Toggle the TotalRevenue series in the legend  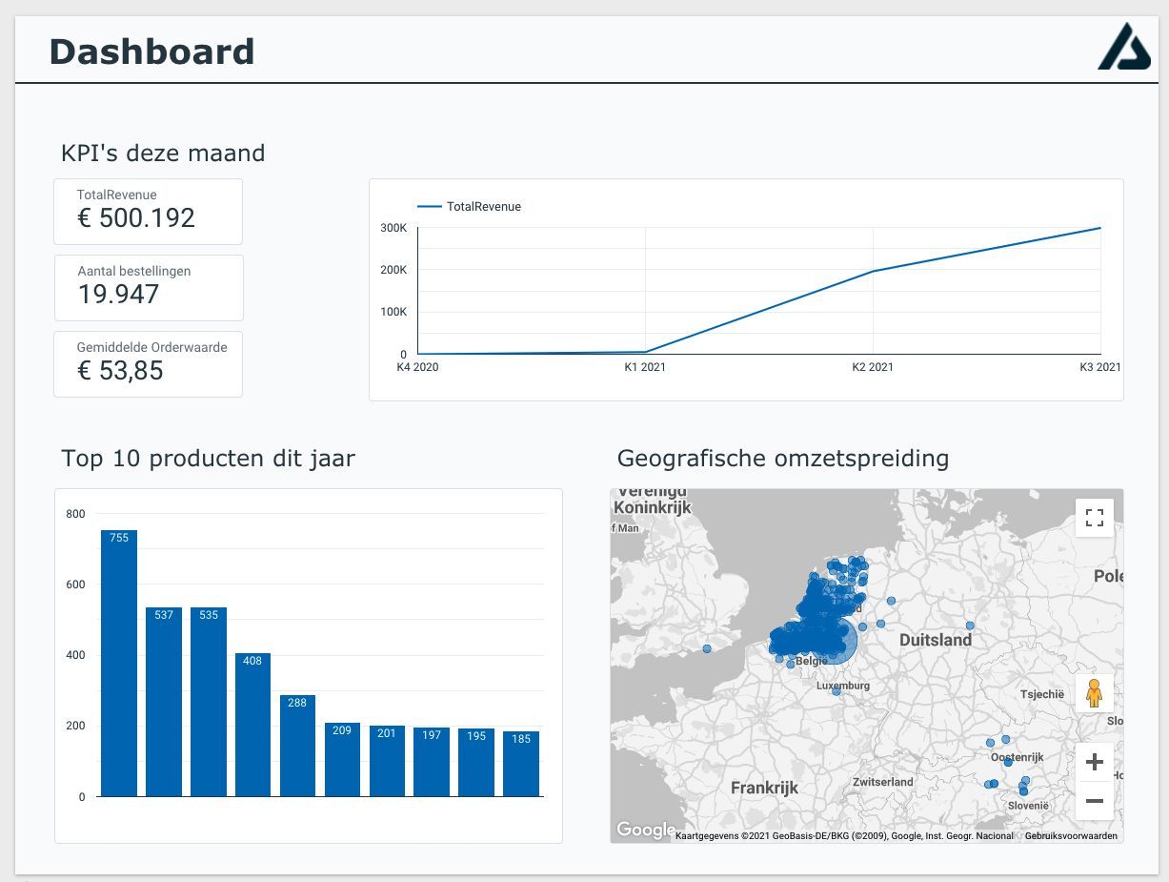point(486,206)
